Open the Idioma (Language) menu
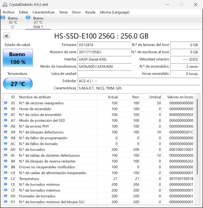This screenshot has height=208, width=203. pos(114,12)
